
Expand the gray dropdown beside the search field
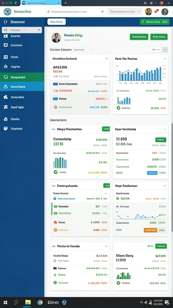[125, 12]
